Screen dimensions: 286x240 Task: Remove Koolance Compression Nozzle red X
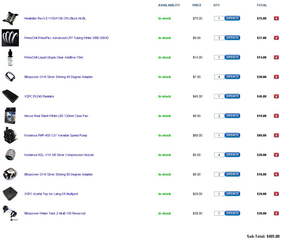click(x=276, y=155)
